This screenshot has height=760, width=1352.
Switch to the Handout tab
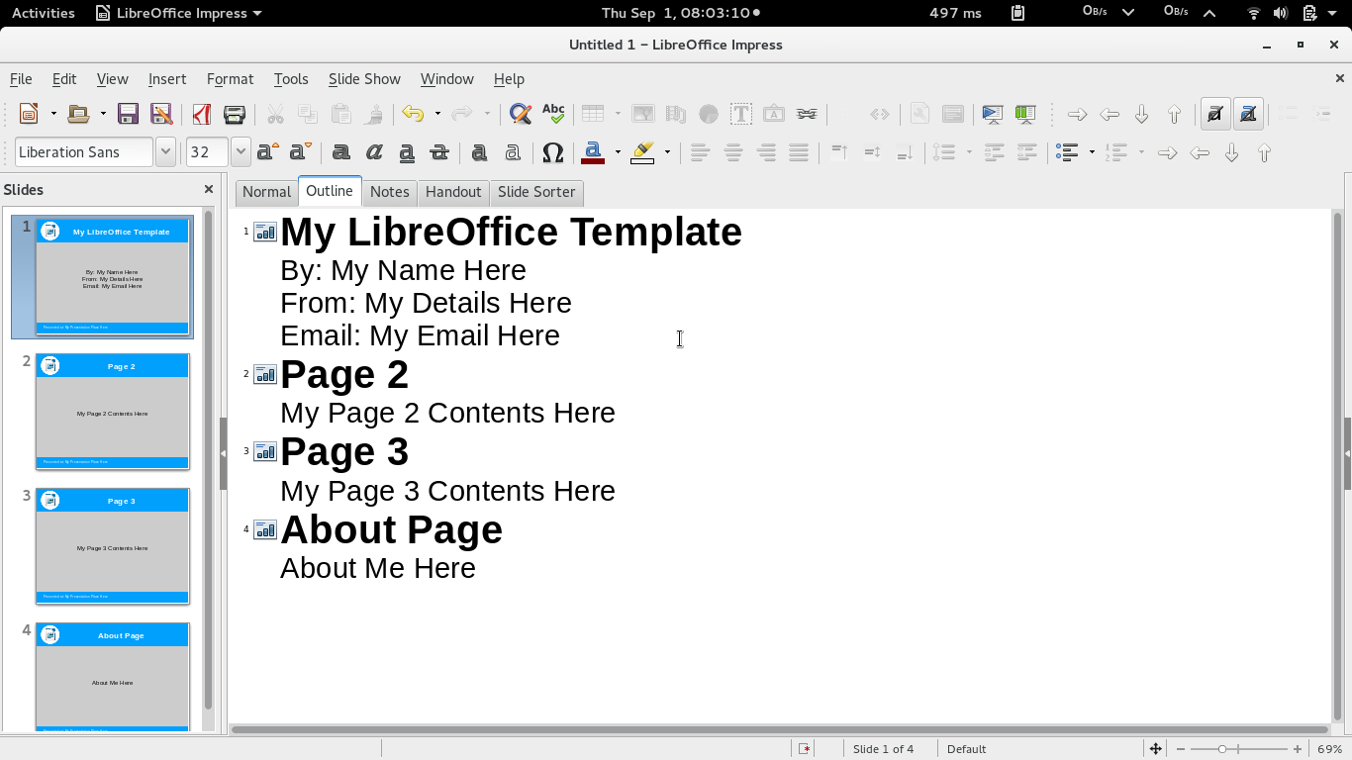tap(453, 192)
